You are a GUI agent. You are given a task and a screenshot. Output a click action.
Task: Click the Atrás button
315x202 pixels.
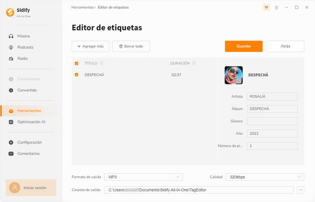(x=285, y=46)
